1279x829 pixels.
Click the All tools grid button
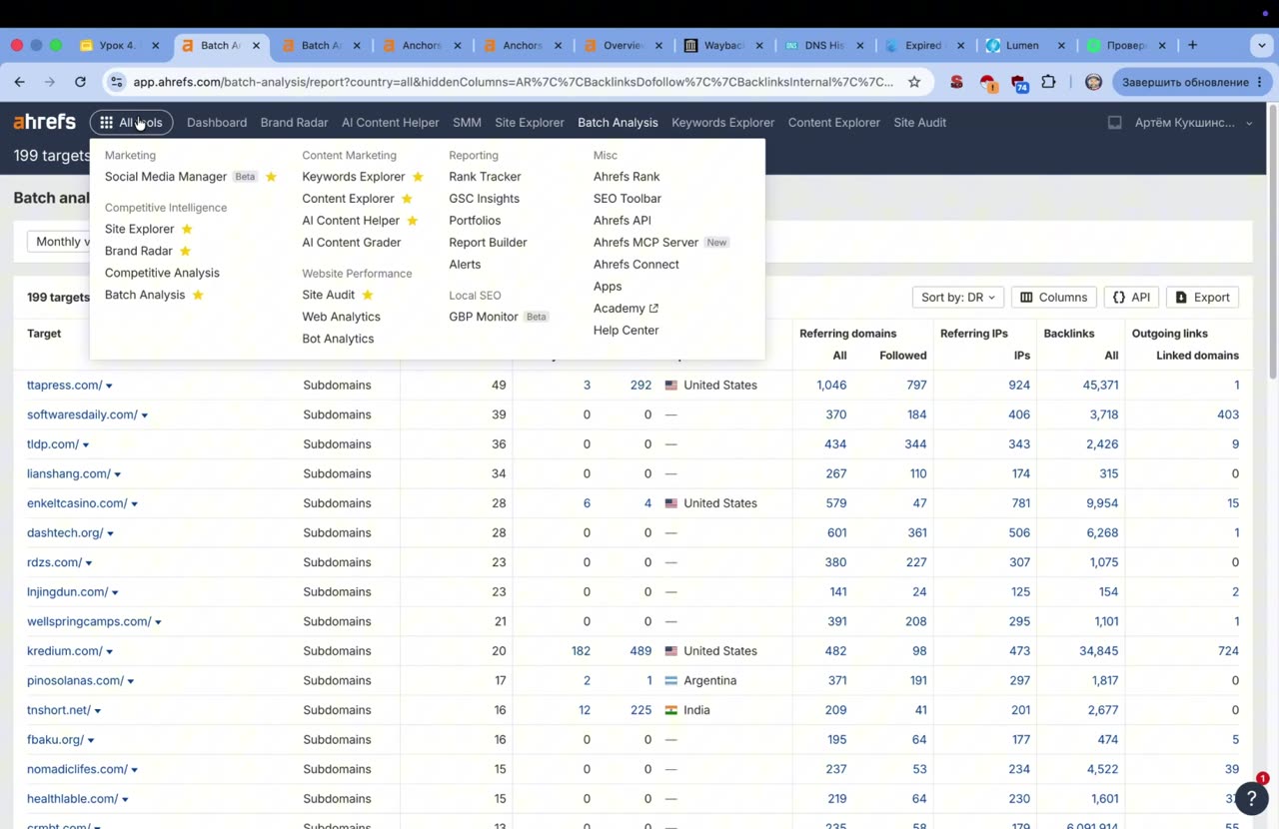pyautogui.click(x=131, y=123)
